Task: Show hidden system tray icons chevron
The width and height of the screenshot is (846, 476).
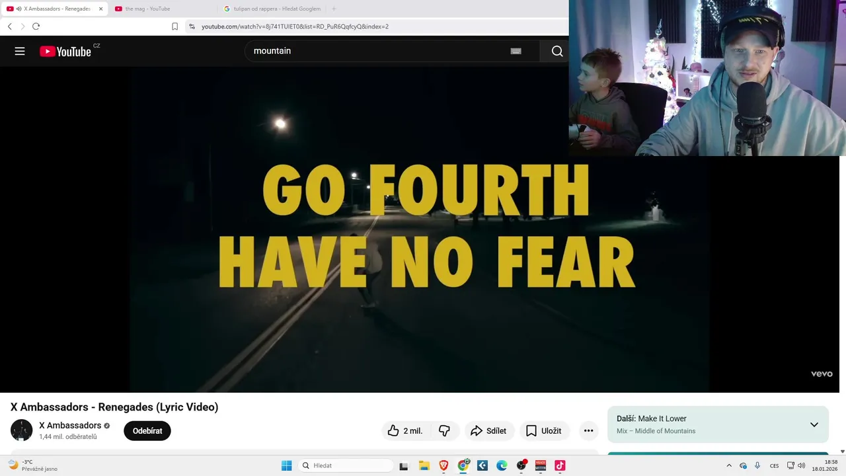Action: click(729, 465)
